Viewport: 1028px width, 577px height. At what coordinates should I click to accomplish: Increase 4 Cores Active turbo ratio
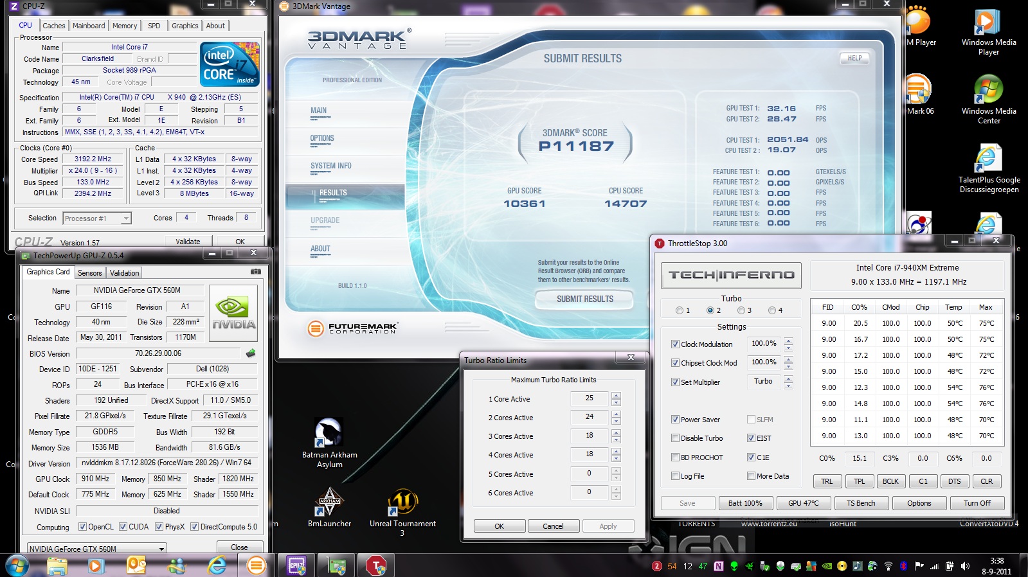coord(616,451)
